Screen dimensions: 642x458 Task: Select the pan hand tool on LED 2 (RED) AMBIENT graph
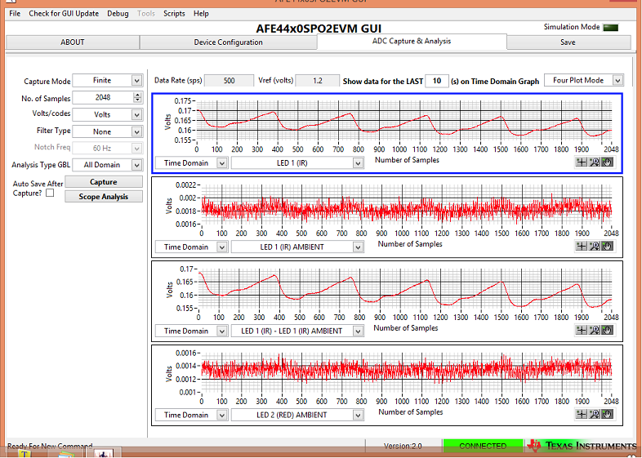tap(607, 414)
